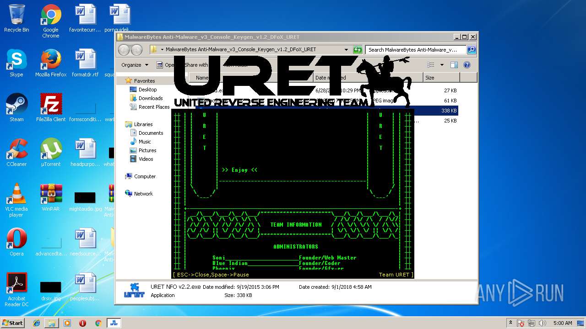586x329 pixels.
Task: Show hidden system tray icons
Action: [510, 323]
